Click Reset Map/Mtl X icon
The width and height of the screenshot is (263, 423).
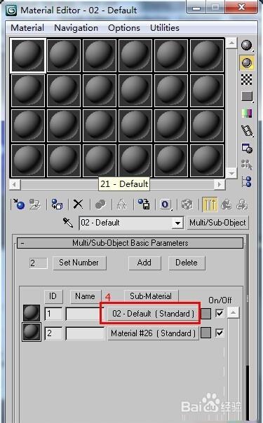pos(79,204)
